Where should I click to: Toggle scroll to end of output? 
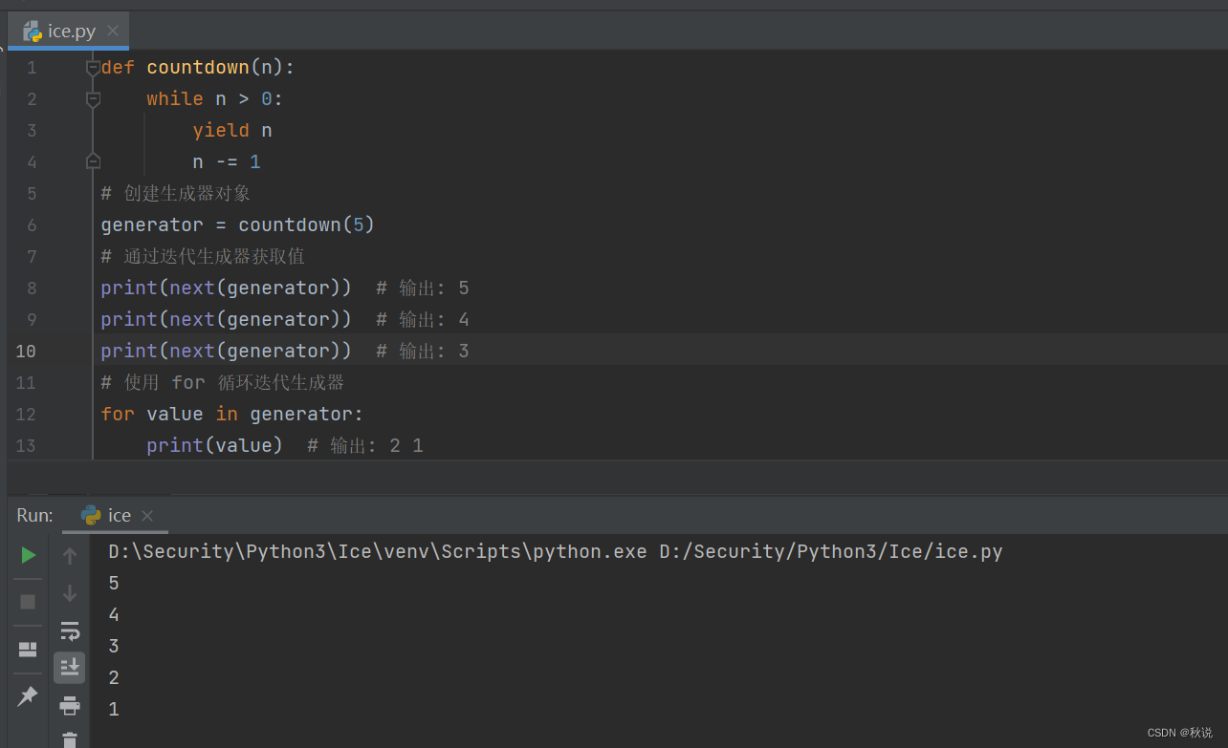pos(70,668)
